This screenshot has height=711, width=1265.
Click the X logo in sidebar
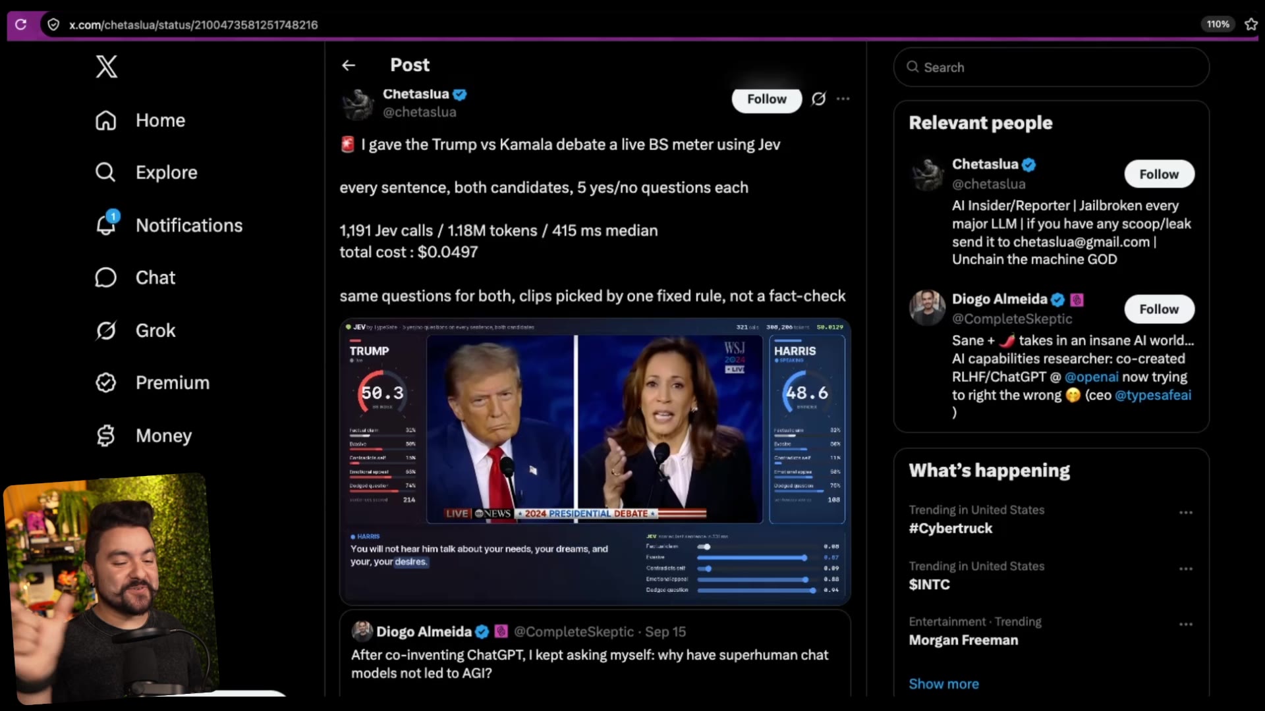tap(107, 66)
